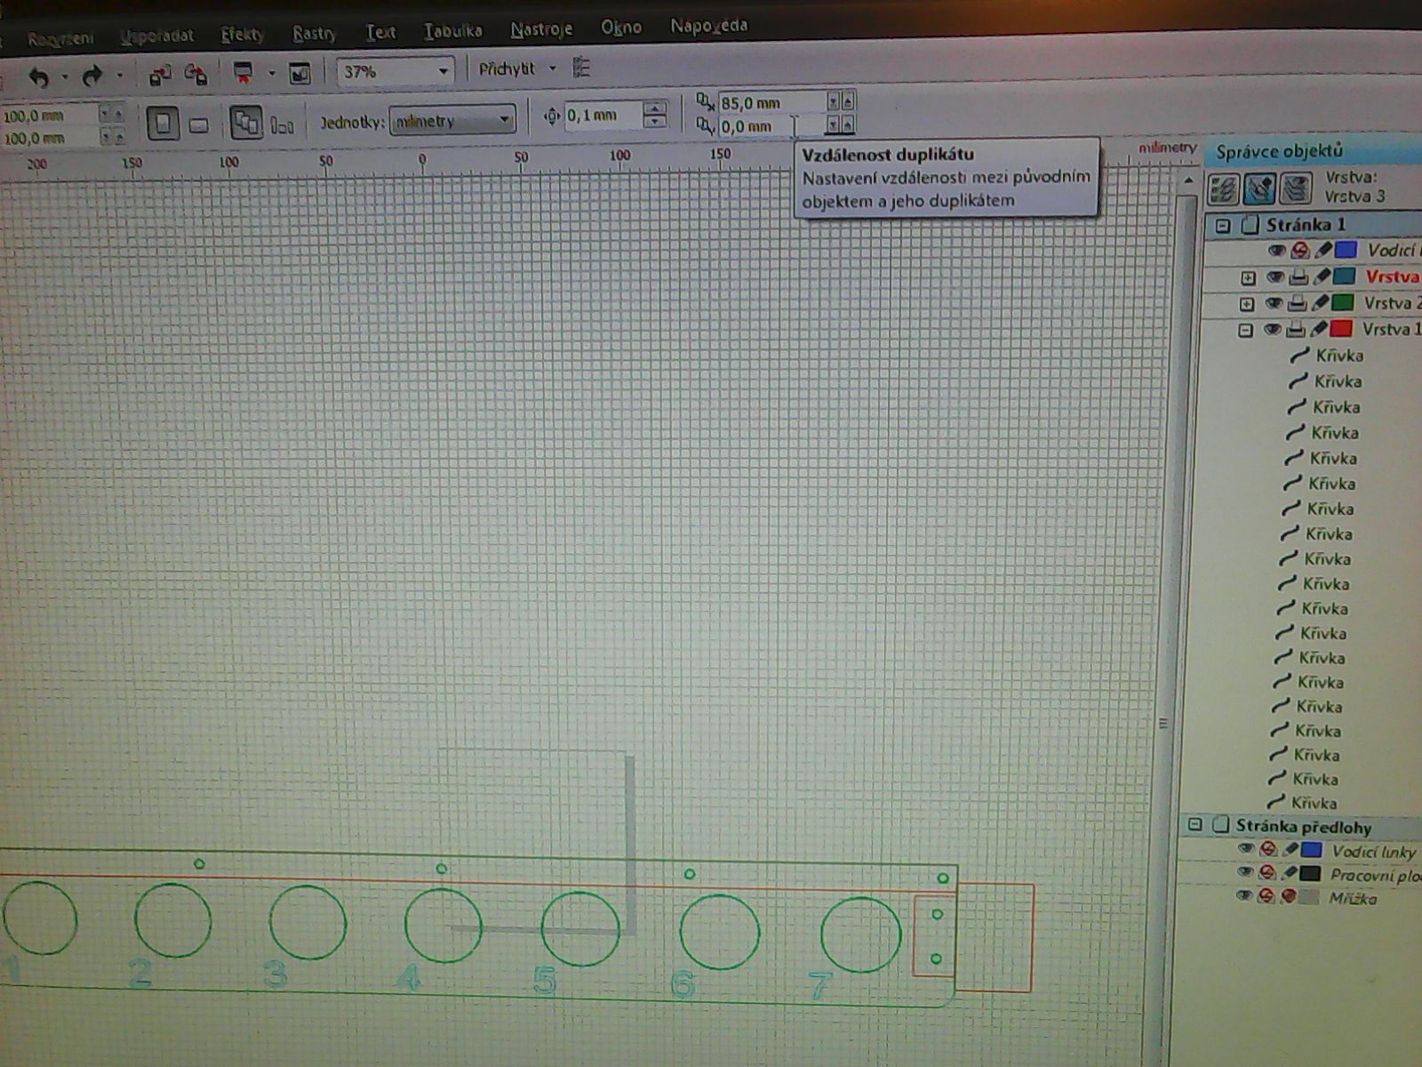Toggle visibility of the Mřížka layer

click(1244, 896)
